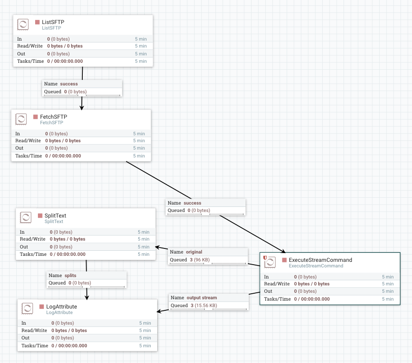Click the ExecuteStreamCommand processor icon

270,262
